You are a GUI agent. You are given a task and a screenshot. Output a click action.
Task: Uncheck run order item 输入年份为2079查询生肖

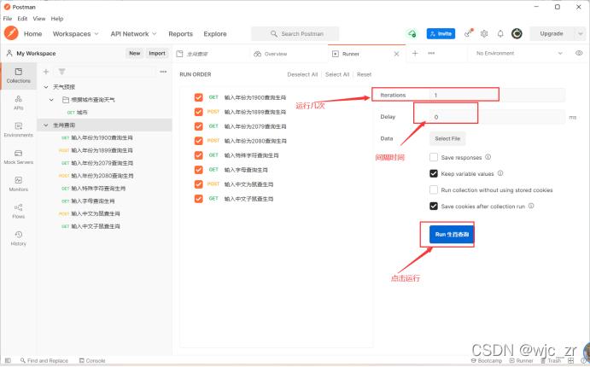pyautogui.click(x=199, y=126)
